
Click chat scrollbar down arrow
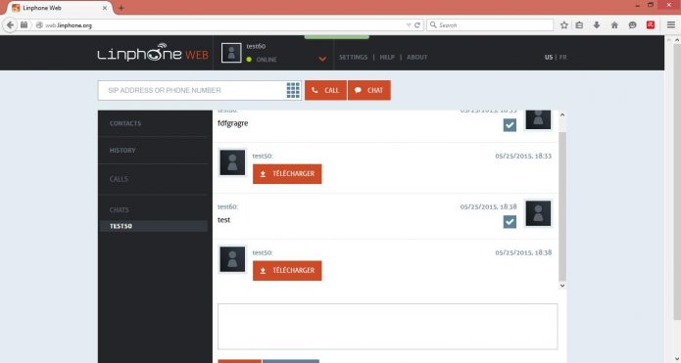[x=562, y=286]
